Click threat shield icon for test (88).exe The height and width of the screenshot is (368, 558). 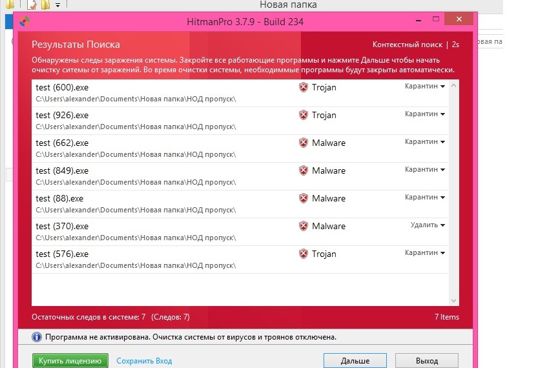[303, 198]
